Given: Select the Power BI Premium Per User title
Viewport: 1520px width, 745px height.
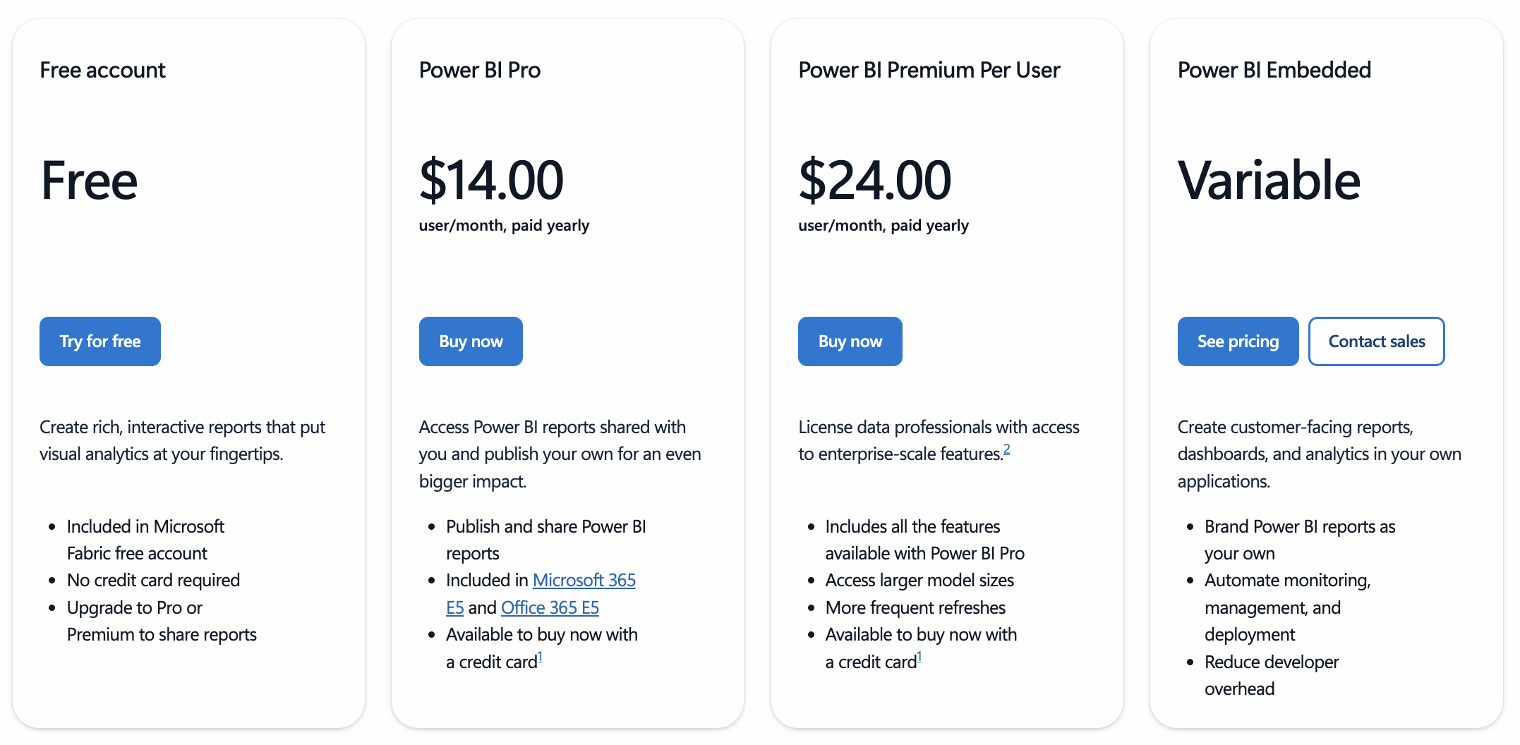Looking at the screenshot, I should (929, 70).
